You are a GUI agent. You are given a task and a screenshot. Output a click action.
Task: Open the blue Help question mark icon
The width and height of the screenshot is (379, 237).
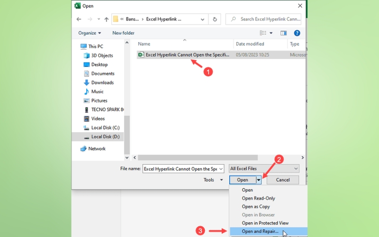coord(297,33)
